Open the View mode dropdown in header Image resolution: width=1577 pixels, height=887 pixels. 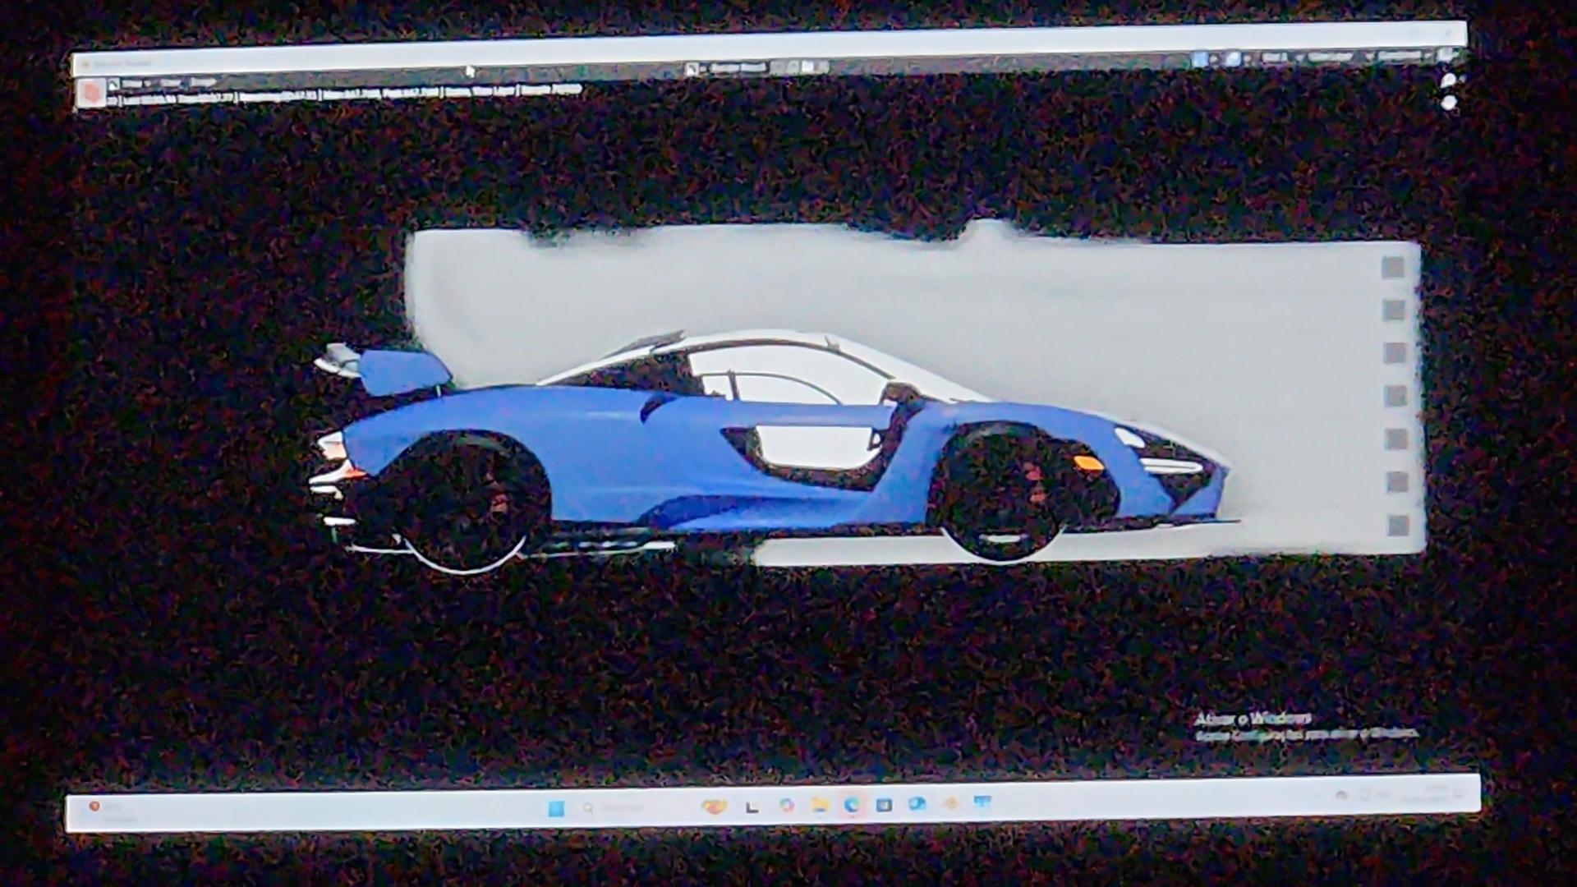pyautogui.click(x=133, y=84)
